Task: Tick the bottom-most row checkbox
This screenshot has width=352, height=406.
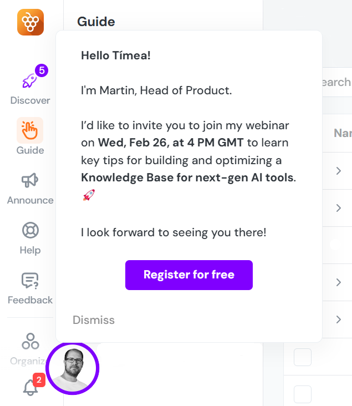Action: tap(303, 394)
